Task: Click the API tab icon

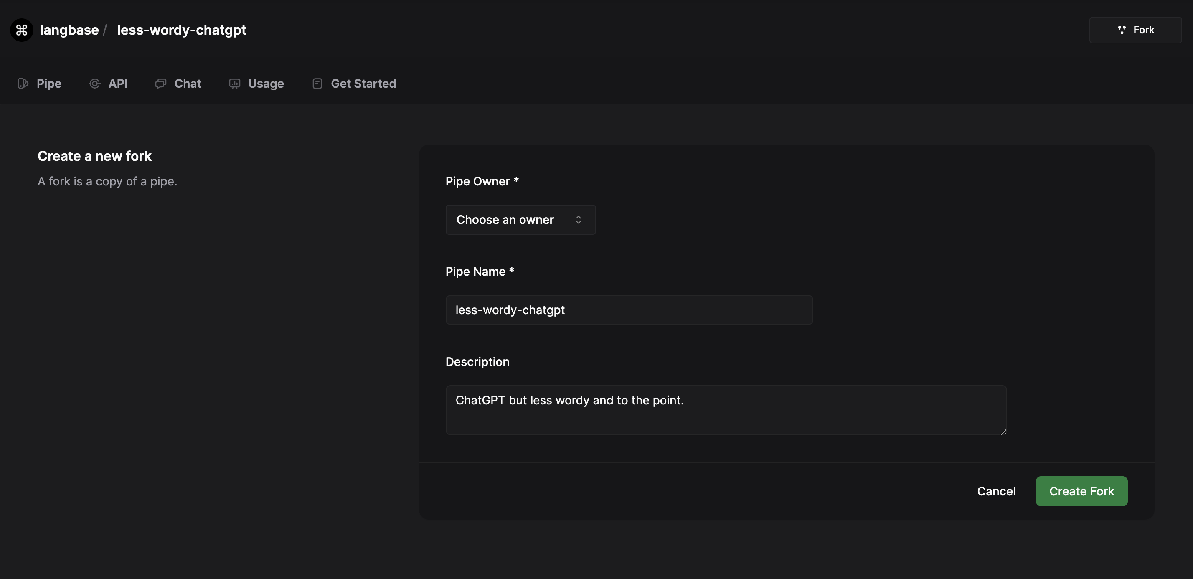Action: click(94, 84)
